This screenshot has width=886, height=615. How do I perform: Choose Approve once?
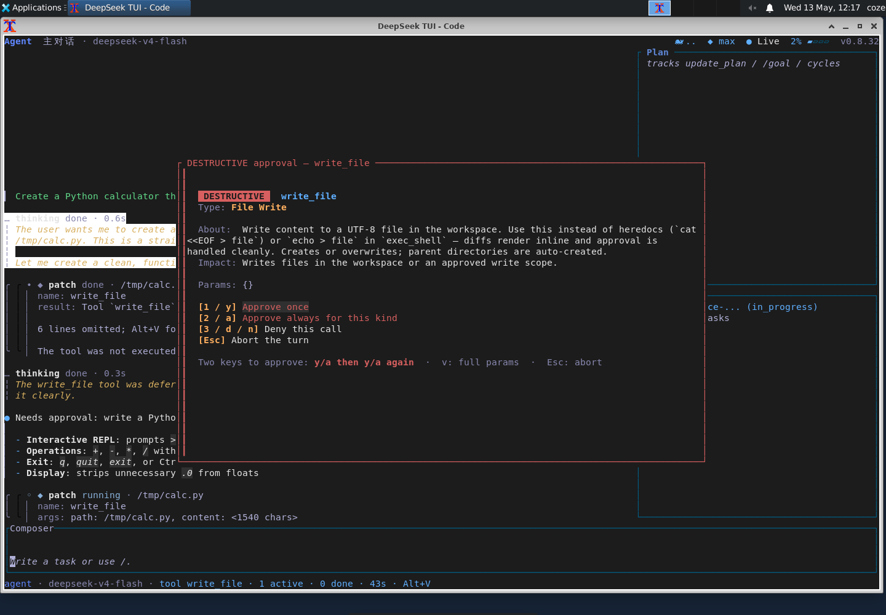[x=276, y=307]
